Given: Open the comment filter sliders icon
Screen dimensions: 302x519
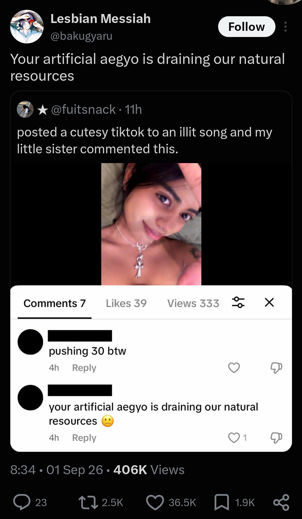Looking at the screenshot, I should pyautogui.click(x=238, y=302).
